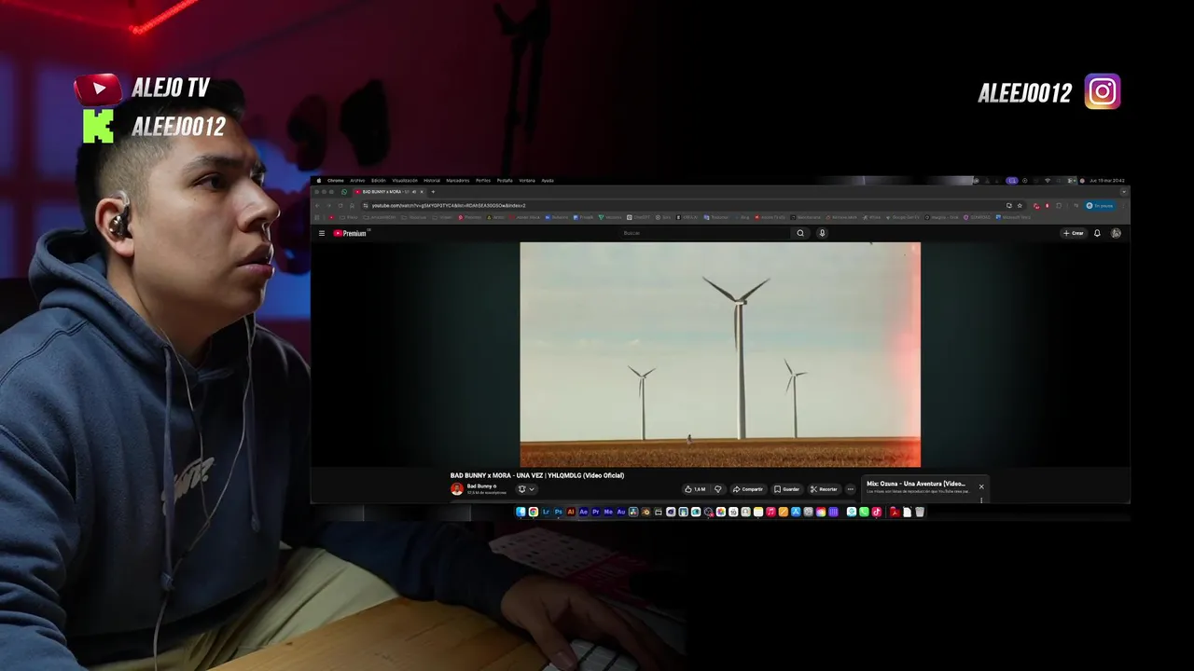1194x671 pixels.
Task: Dislike the Bad Bunny video
Action: click(x=717, y=489)
